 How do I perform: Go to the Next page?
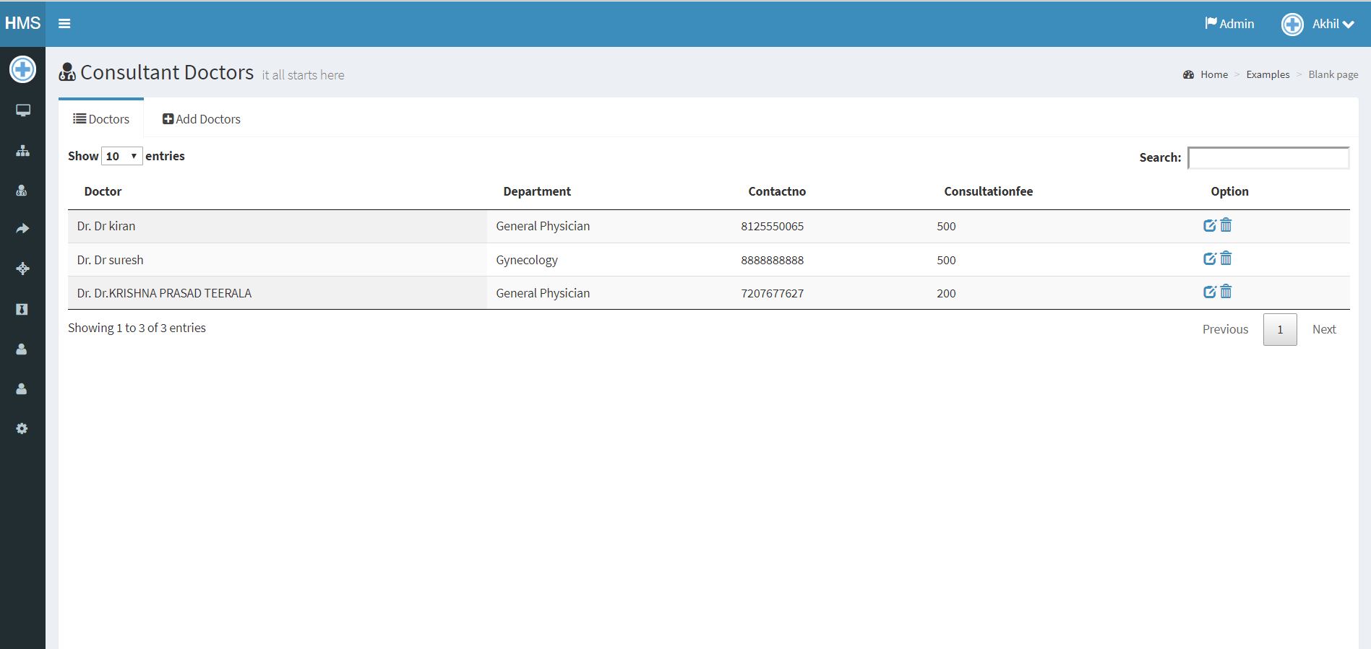[x=1323, y=329]
